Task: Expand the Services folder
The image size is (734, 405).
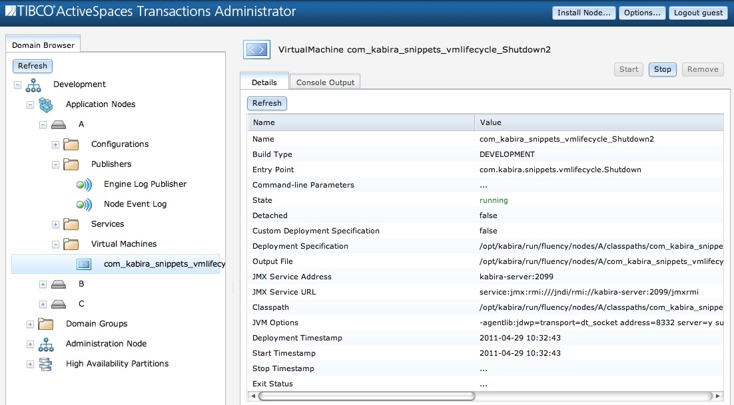Action: click(x=55, y=224)
